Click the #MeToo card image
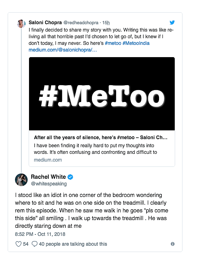 (102, 94)
